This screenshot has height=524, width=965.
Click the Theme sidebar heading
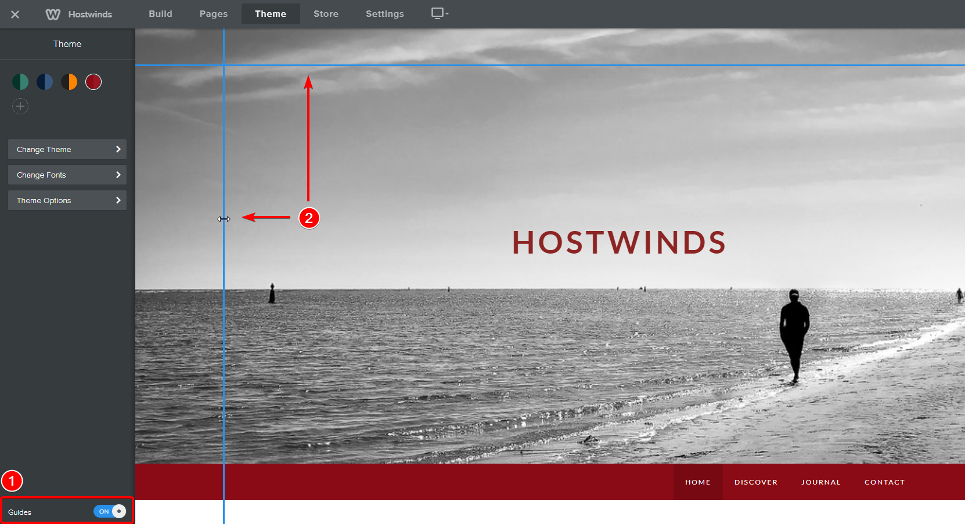pos(67,44)
